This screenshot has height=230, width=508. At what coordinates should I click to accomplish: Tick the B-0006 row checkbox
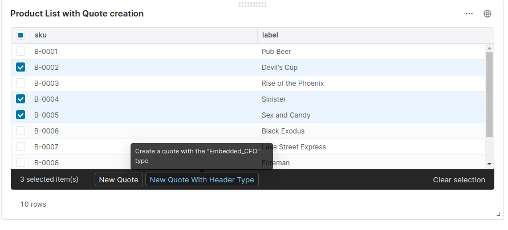21,131
